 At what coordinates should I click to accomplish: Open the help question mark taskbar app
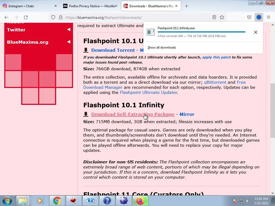[107, 201]
